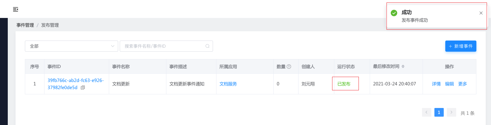Click the help icon beside 数量
The image size is (491, 125).
click(289, 67)
